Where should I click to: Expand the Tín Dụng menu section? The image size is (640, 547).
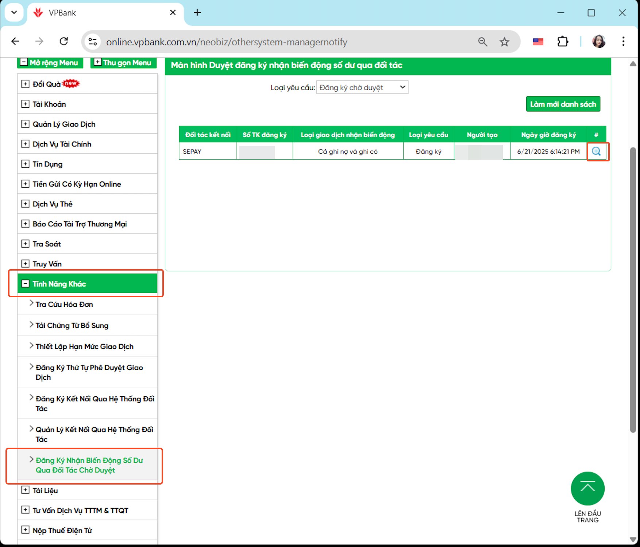pyautogui.click(x=25, y=164)
